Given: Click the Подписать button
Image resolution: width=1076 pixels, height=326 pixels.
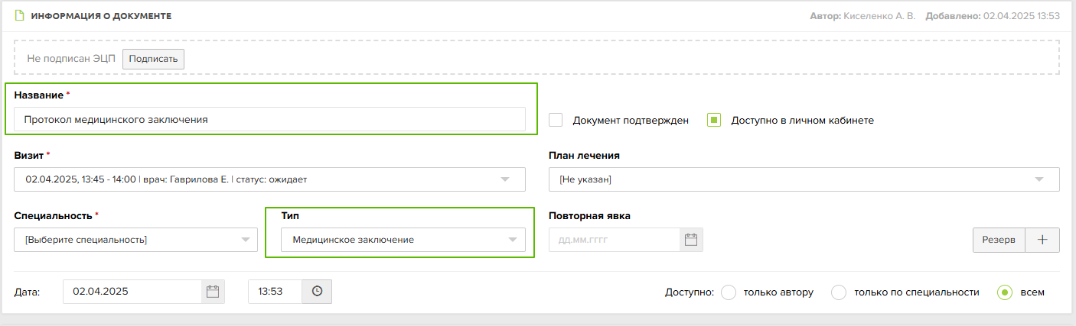Looking at the screenshot, I should pos(153,59).
